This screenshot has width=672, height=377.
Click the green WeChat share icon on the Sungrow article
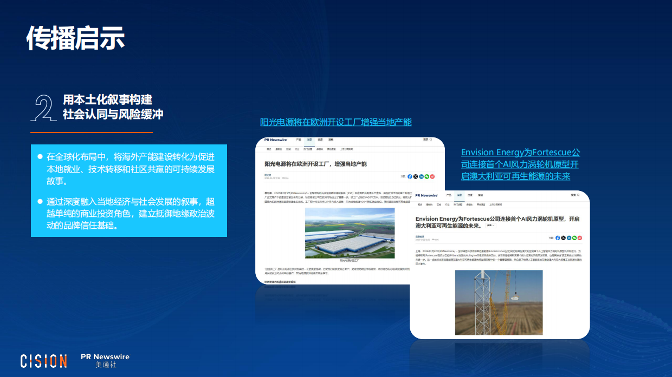[427, 176]
